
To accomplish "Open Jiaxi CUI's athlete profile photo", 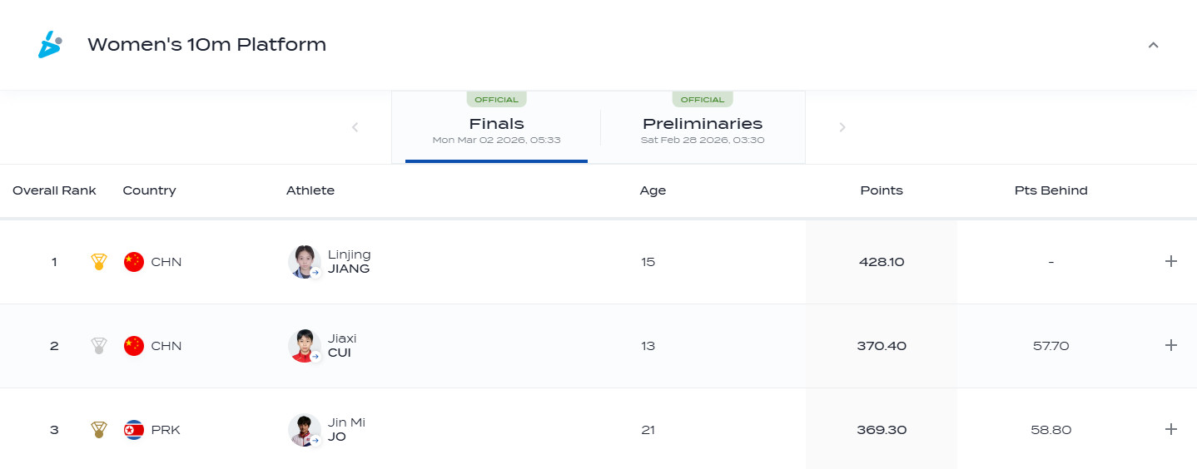I will pos(304,346).
